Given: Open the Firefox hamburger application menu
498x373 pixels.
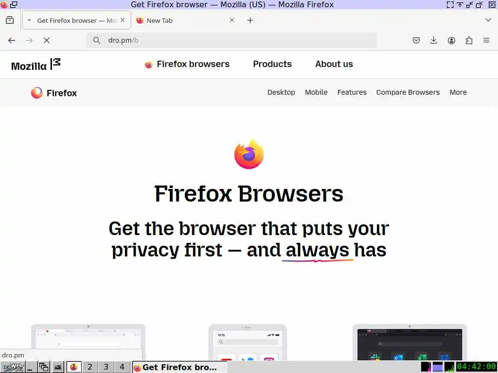Looking at the screenshot, I should 486,40.
